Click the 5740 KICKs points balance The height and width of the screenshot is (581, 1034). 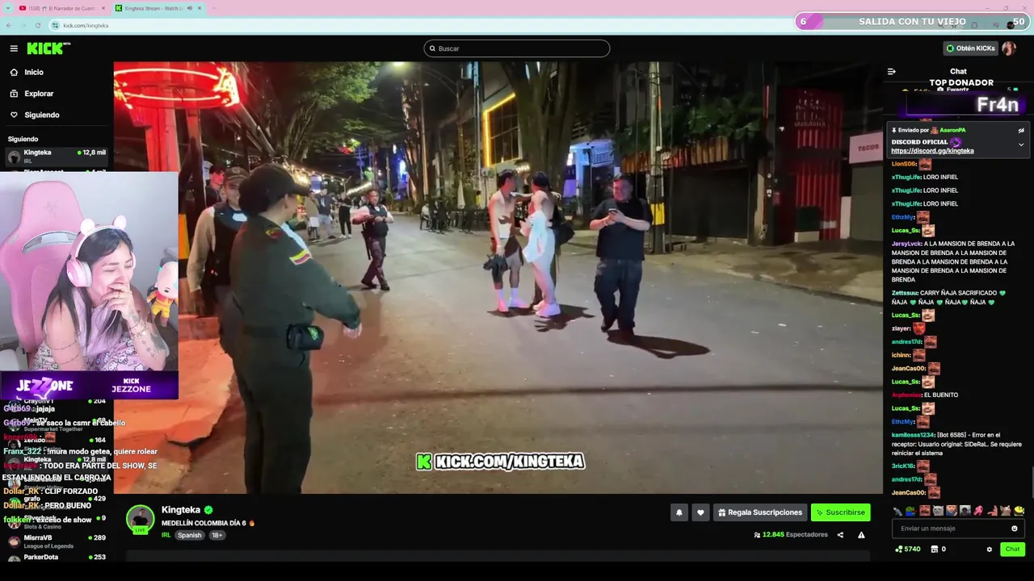(x=908, y=550)
